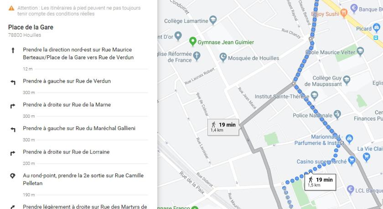
Task: Click the École Maurice Velter pin icon
Action: [360, 51]
